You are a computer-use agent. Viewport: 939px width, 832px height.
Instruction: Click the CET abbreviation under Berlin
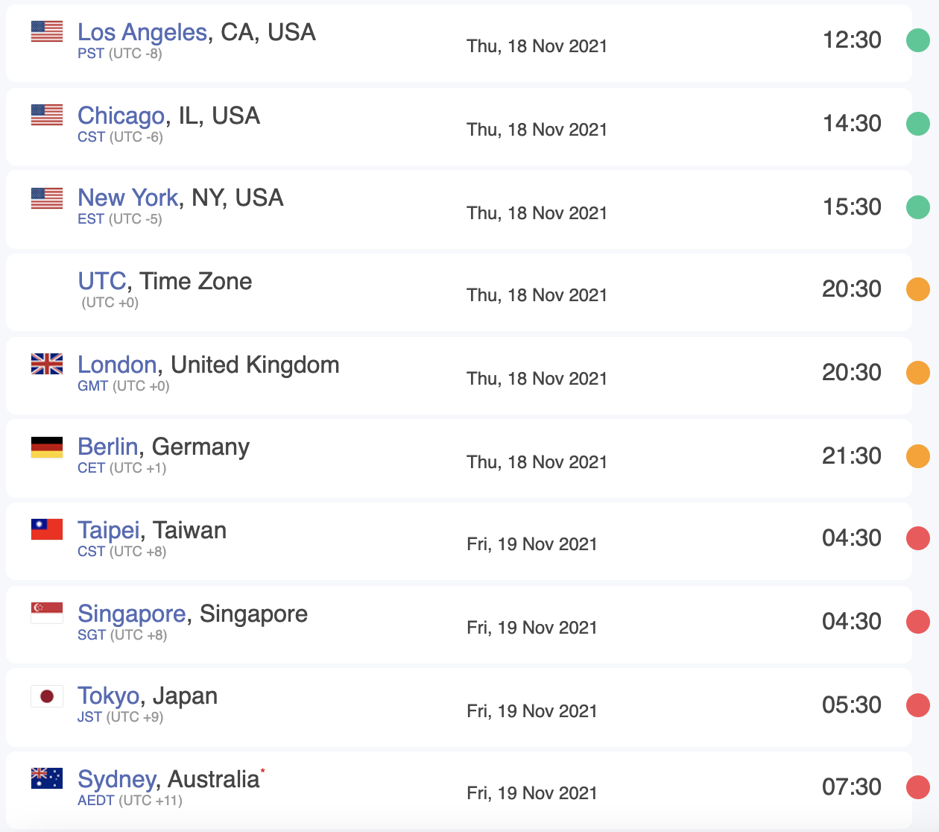92,468
